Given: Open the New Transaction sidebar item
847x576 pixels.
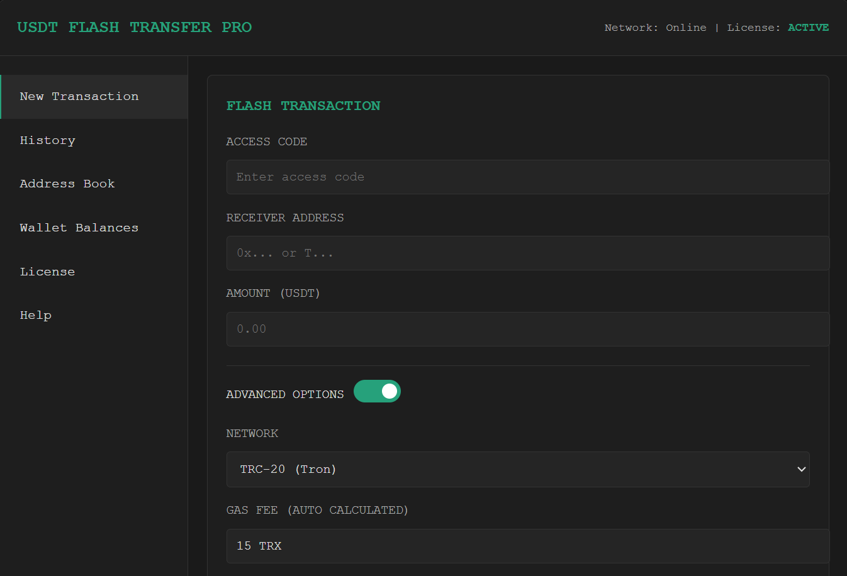Looking at the screenshot, I should click(79, 96).
